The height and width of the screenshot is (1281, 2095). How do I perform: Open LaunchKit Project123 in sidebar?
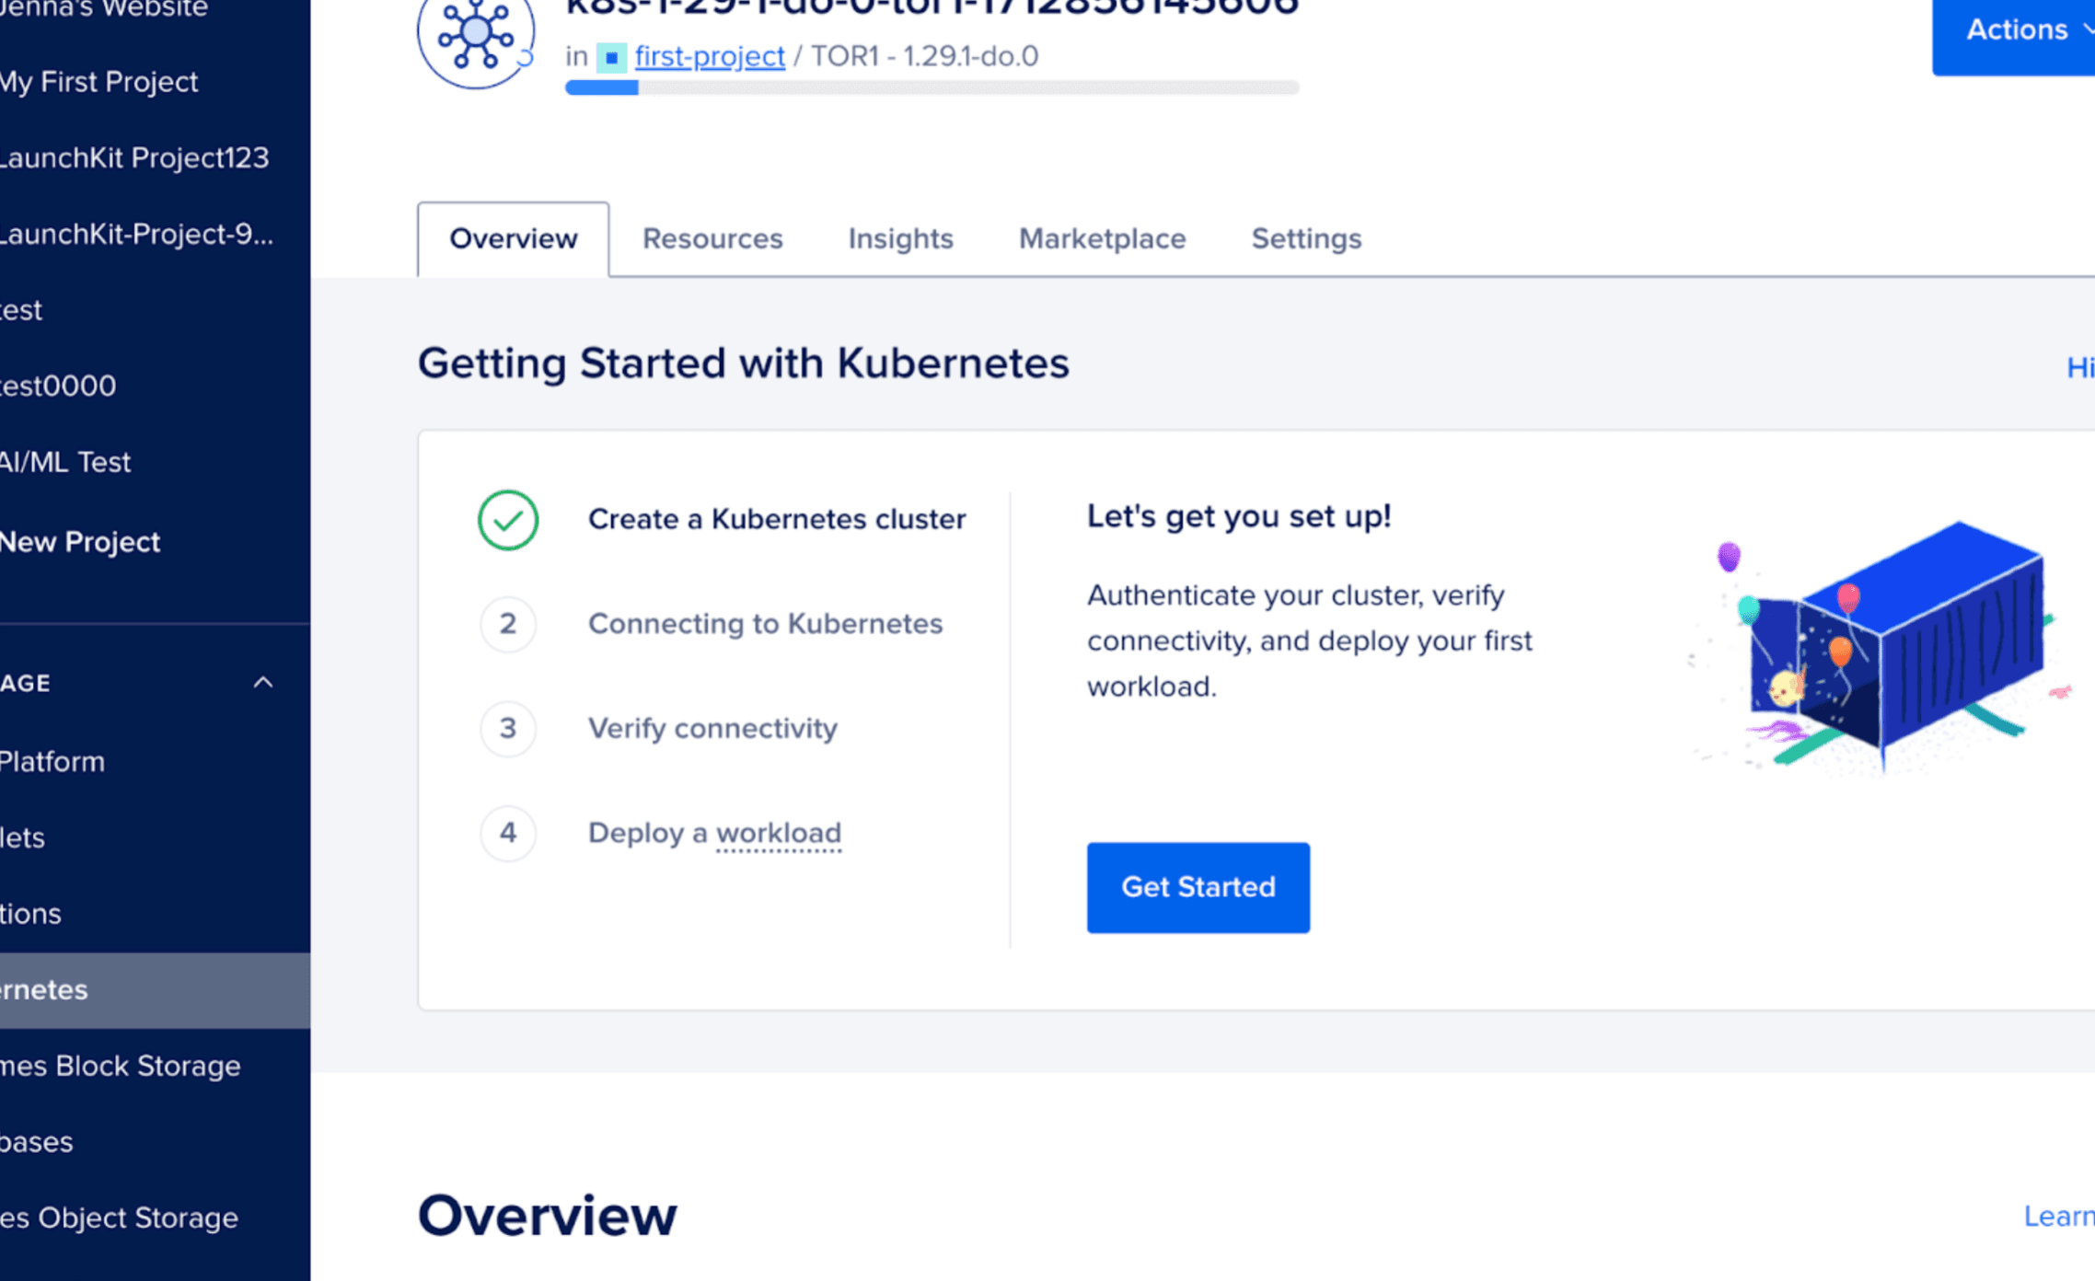coord(134,157)
